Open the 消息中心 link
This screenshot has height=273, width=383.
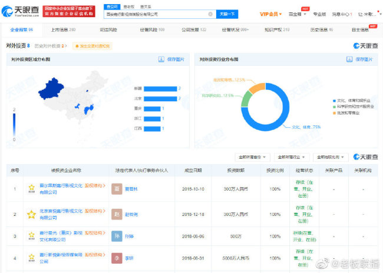click(x=342, y=14)
